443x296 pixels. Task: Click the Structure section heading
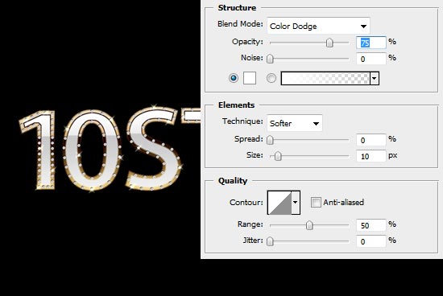(x=237, y=7)
